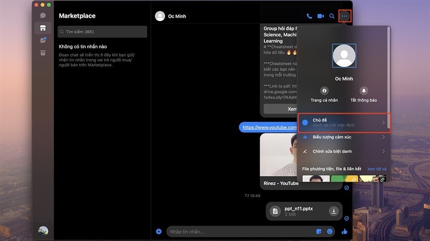Start a voice call with Oc Minh
The width and height of the screenshot is (430, 241).
coord(309,17)
